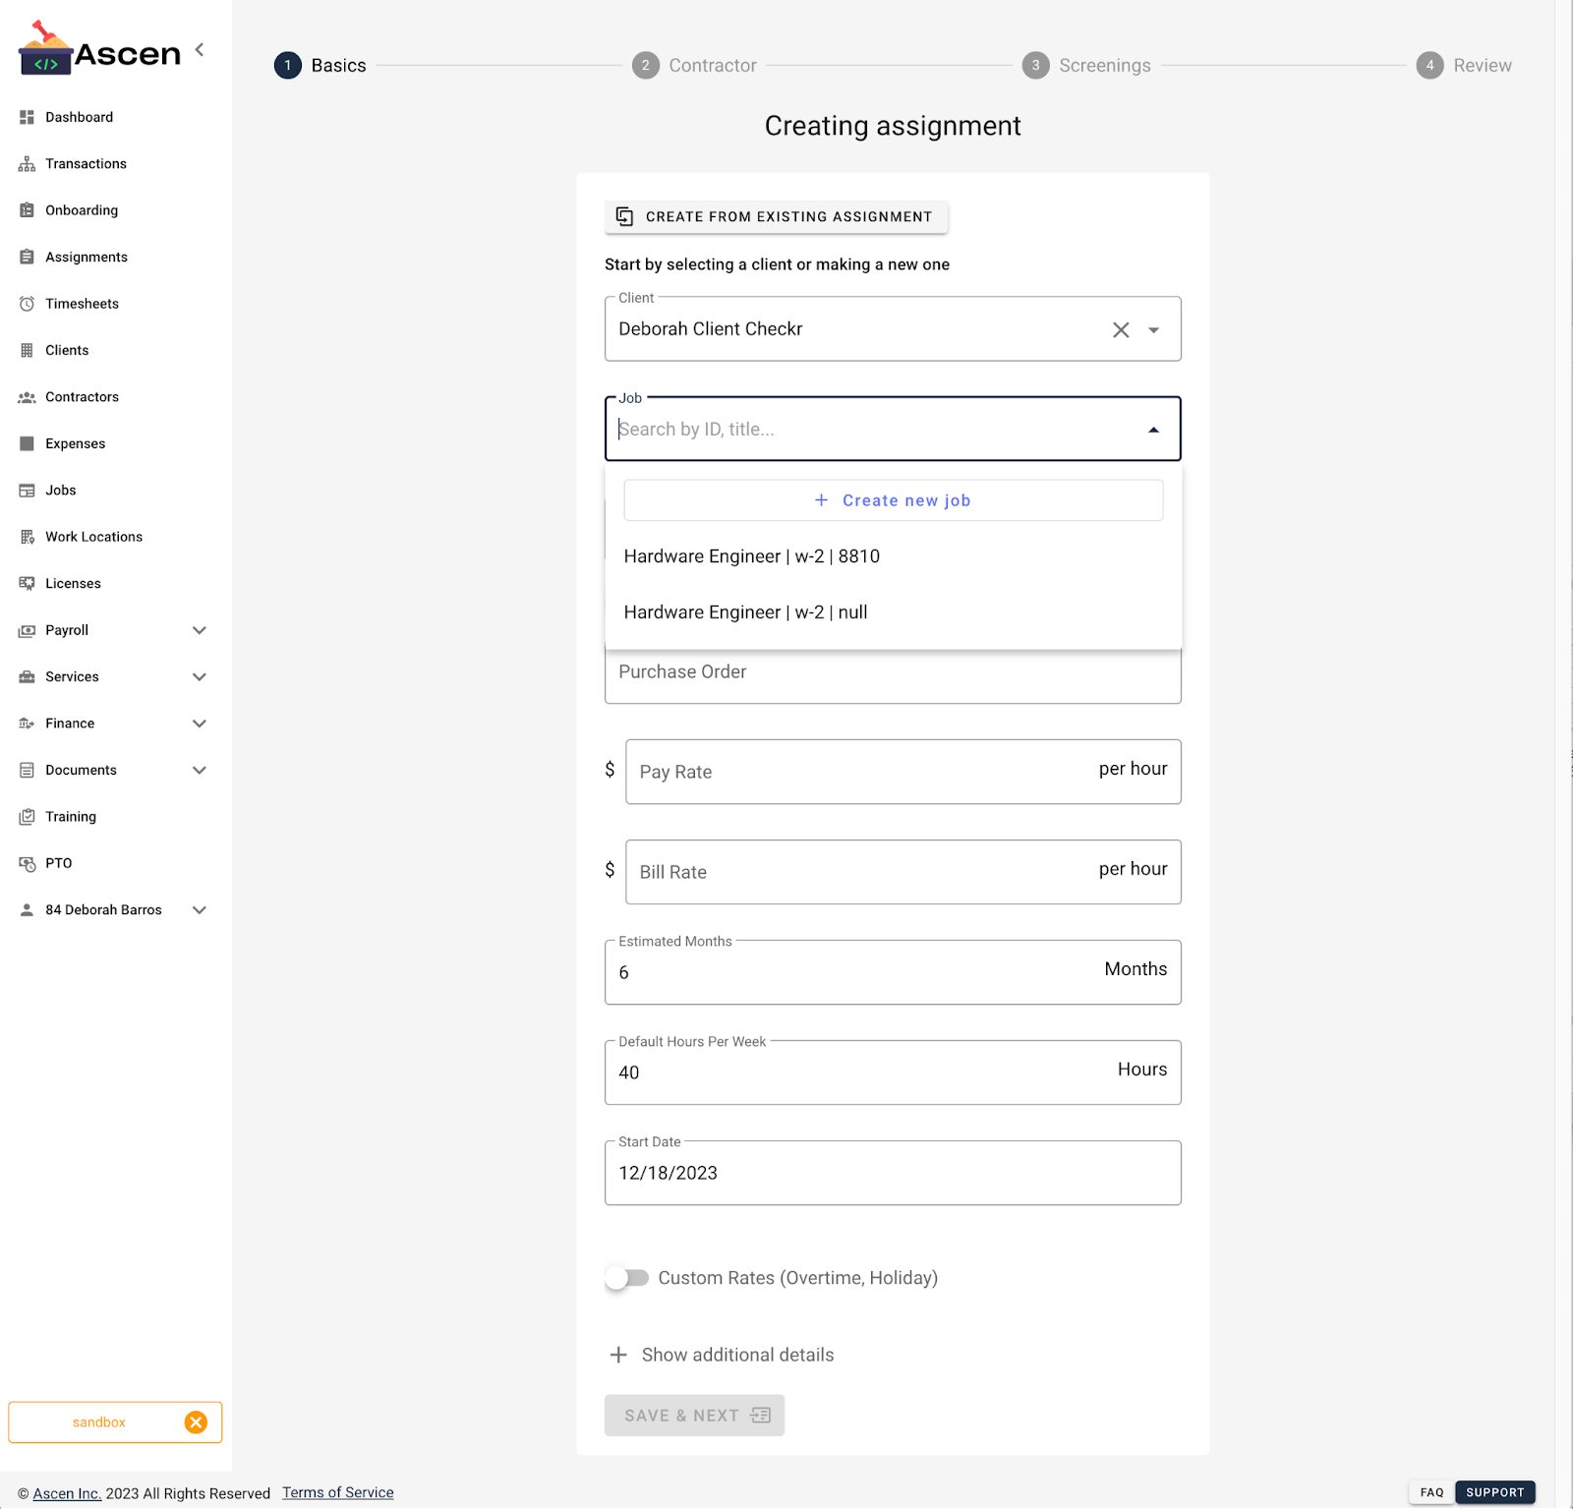Click the copy icon on Create From Existing Assignment
Screen dimensions: 1573x1509
click(624, 216)
